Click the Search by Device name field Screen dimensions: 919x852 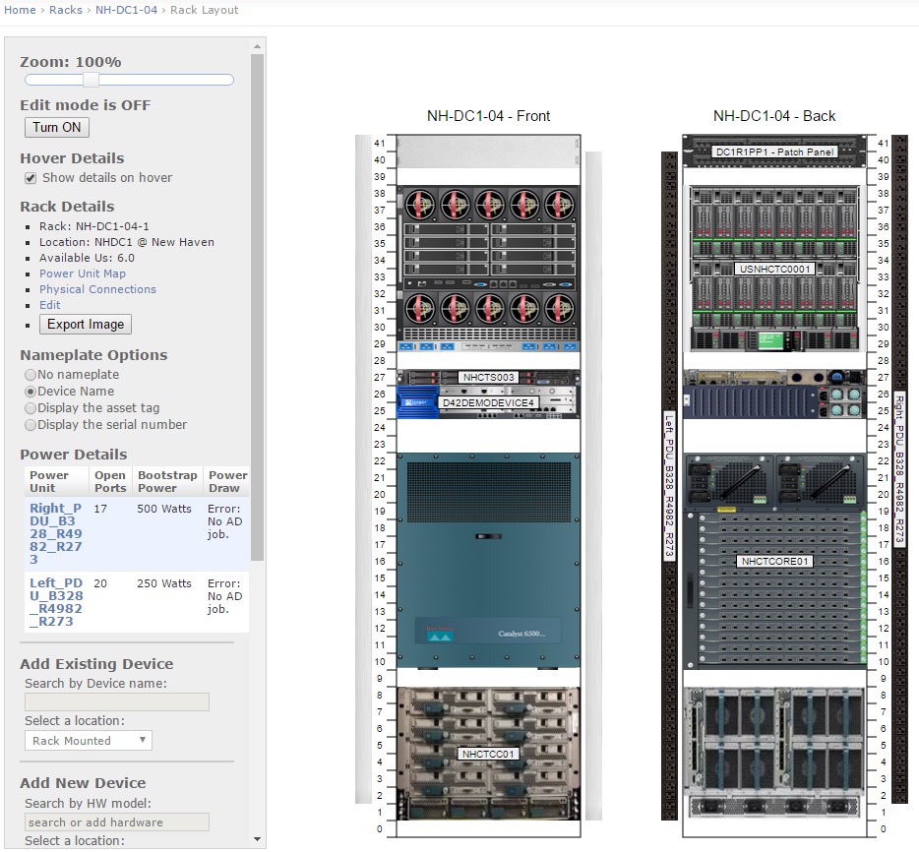[117, 701]
